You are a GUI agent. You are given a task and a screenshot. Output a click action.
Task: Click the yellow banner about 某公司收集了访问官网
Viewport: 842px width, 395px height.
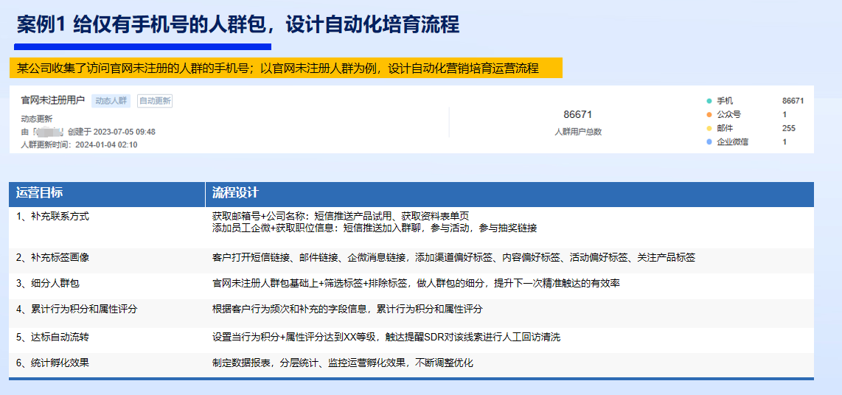(x=285, y=68)
